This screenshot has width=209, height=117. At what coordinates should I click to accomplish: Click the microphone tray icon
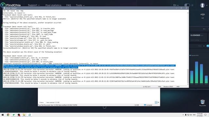click(x=186, y=115)
